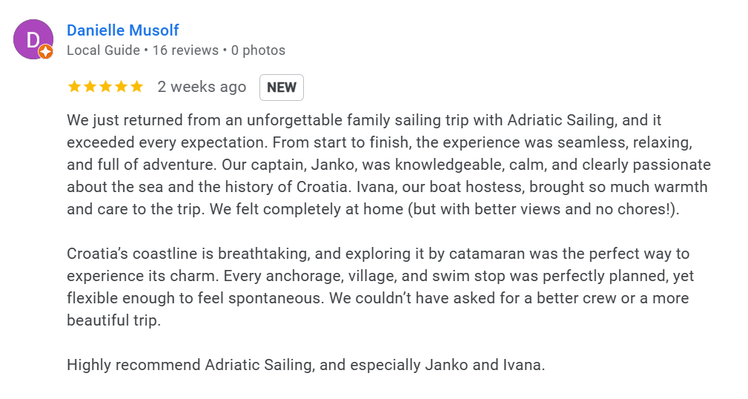Click the "Local Guide" label text

pos(103,50)
